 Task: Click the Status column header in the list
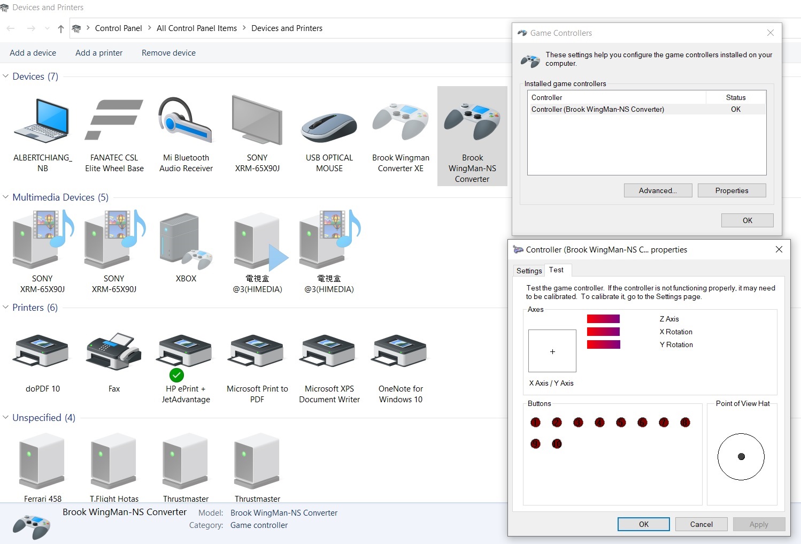click(736, 97)
